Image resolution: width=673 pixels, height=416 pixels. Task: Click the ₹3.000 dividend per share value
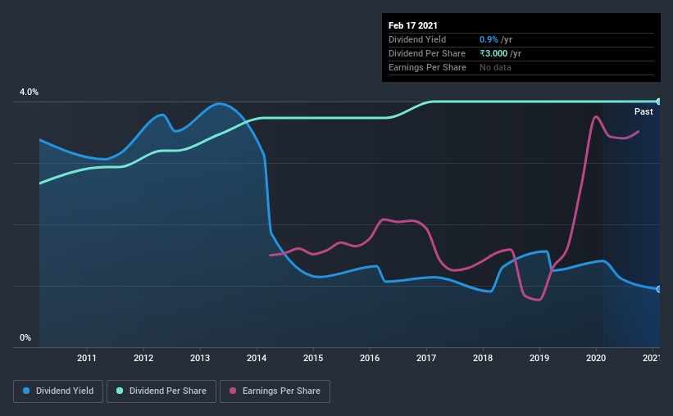click(x=493, y=53)
